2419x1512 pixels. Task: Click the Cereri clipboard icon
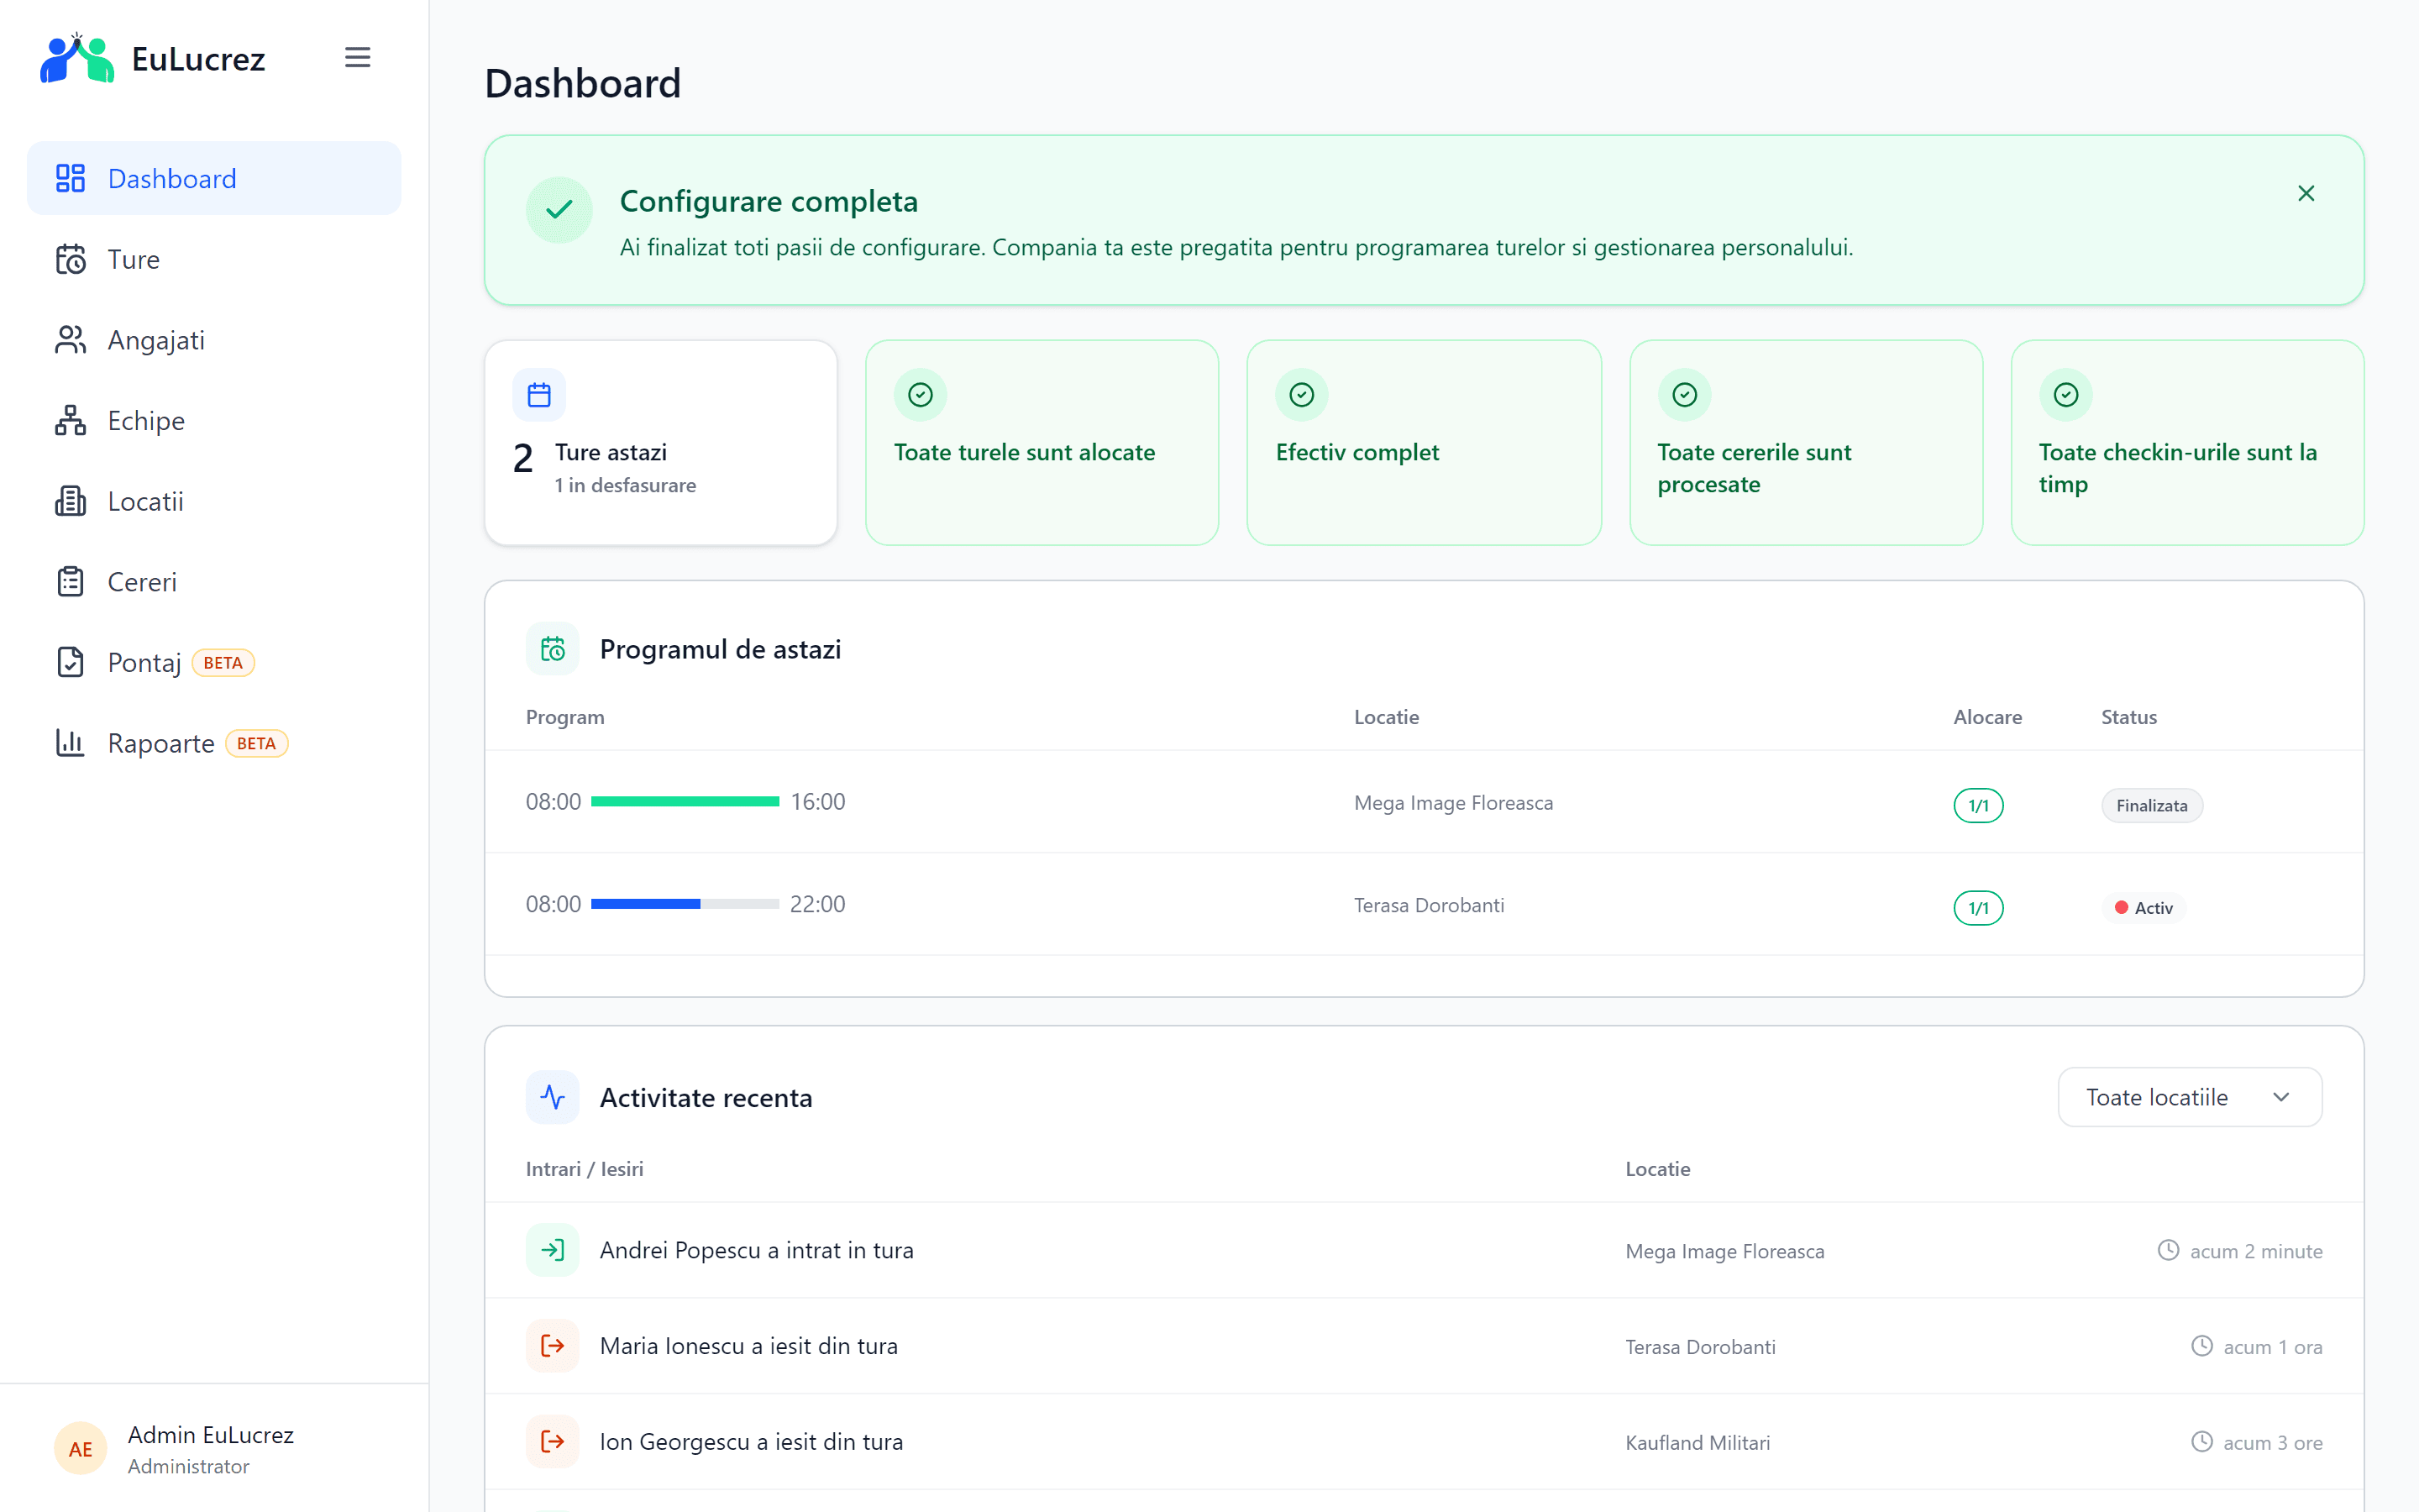[70, 582]
